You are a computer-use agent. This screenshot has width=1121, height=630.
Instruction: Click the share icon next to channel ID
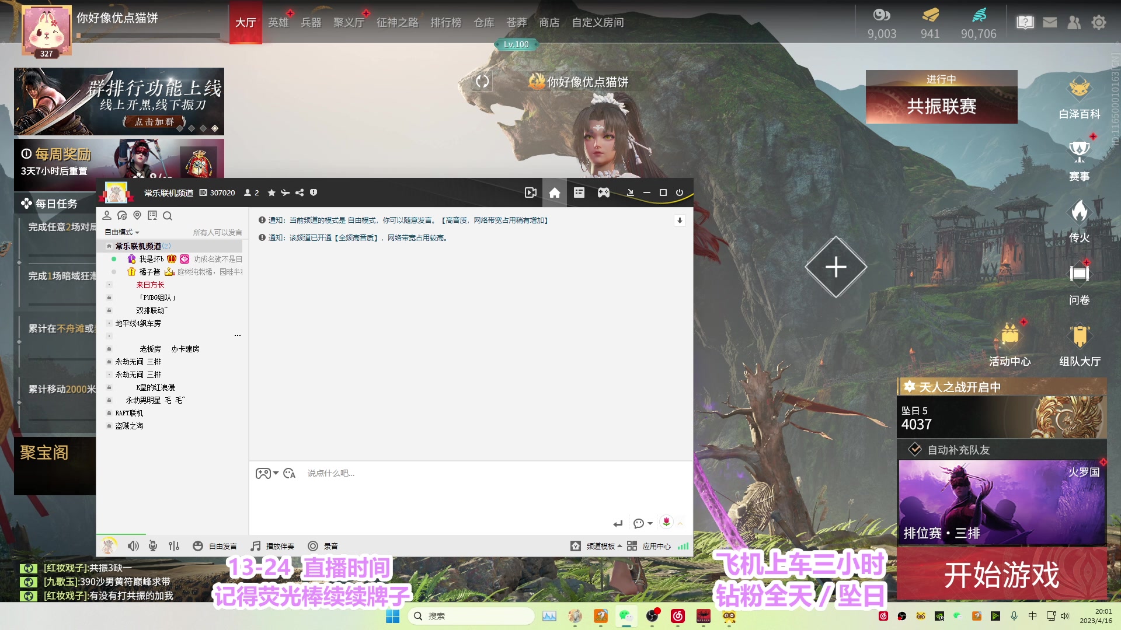click(x=300, y=192)
